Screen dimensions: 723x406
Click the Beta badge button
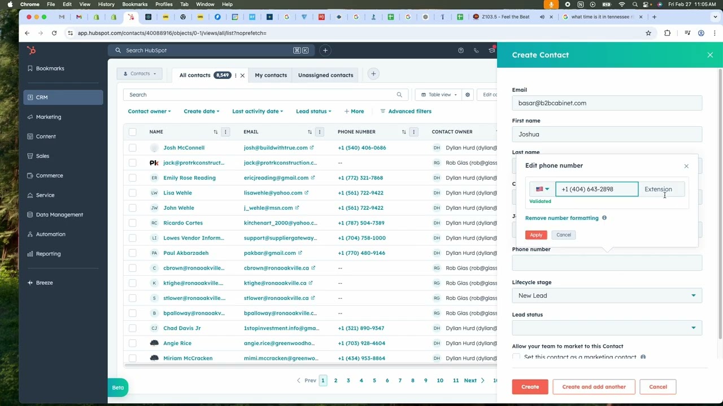117,387
